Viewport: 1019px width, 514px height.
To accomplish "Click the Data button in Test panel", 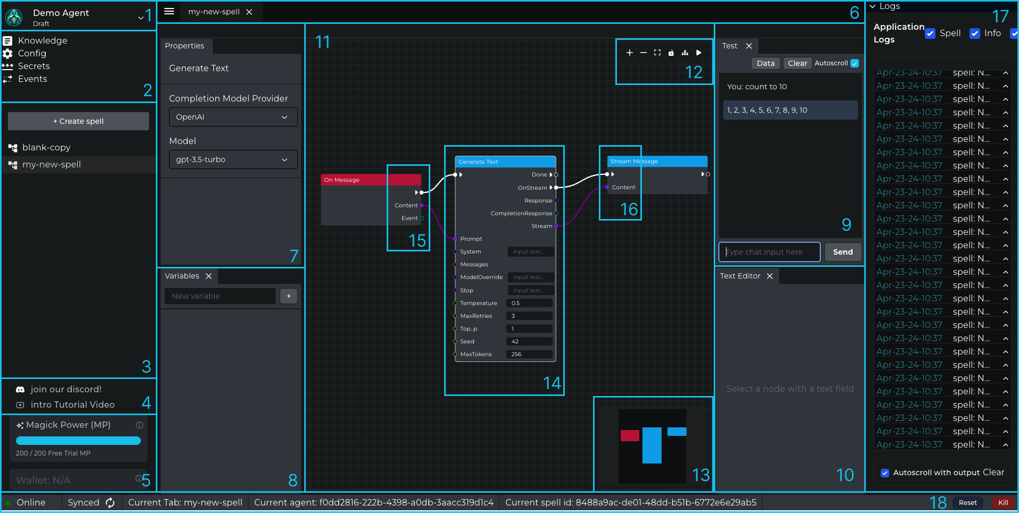I will 765,63.
